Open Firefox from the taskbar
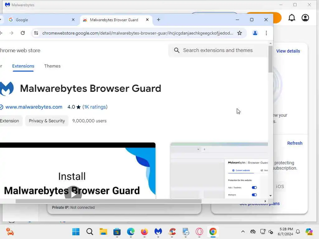 coord(144,232)
